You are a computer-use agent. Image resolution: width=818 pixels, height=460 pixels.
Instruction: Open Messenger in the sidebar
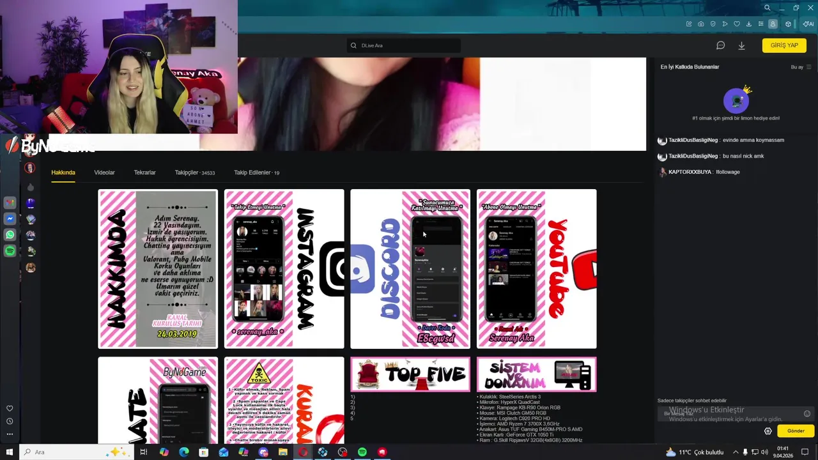pyautogui.click(x=10, y=218)
